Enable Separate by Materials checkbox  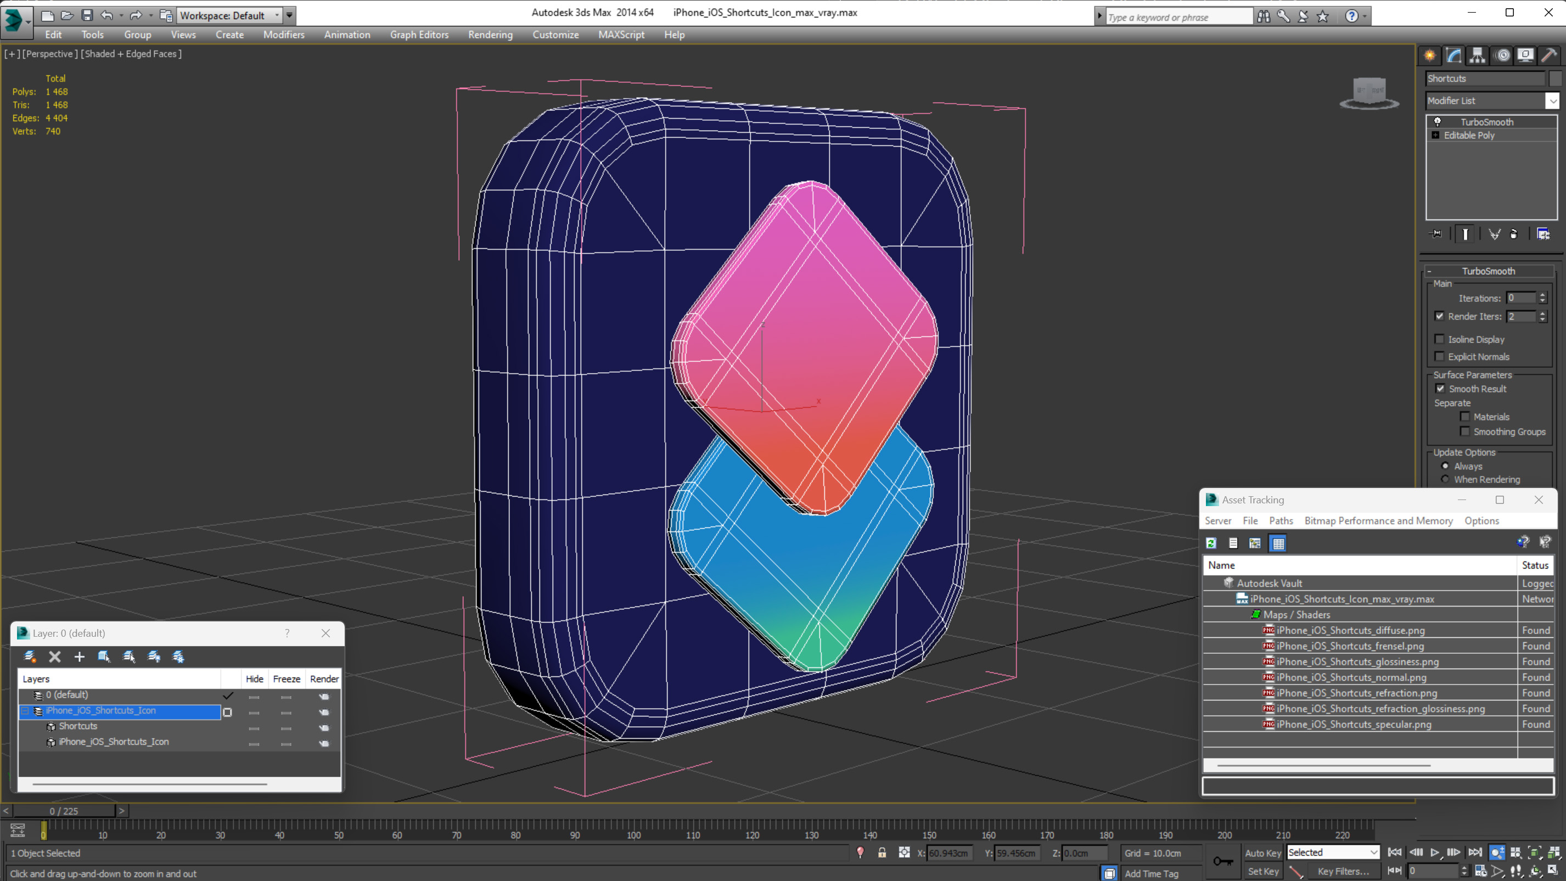pyautogui.click(x=1465, y=417)
